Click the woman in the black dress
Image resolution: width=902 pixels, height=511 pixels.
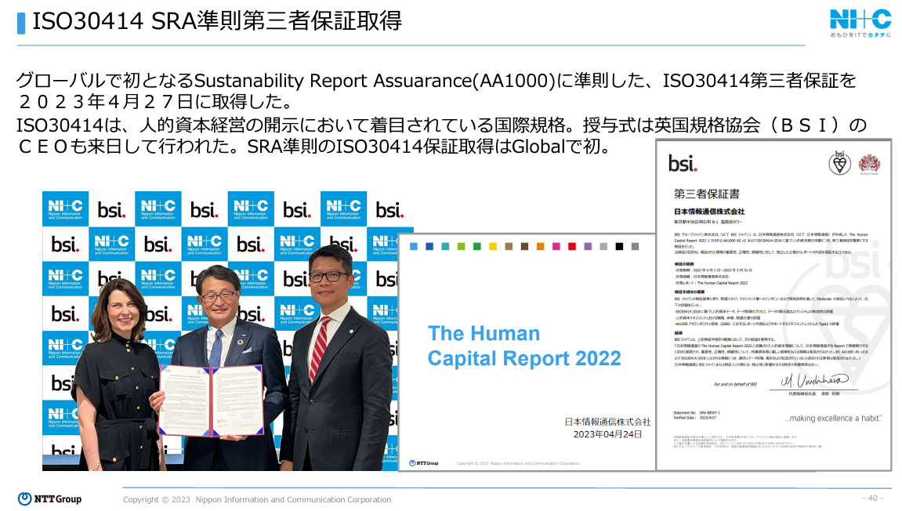pyautogui.click(x=118, y=374)
